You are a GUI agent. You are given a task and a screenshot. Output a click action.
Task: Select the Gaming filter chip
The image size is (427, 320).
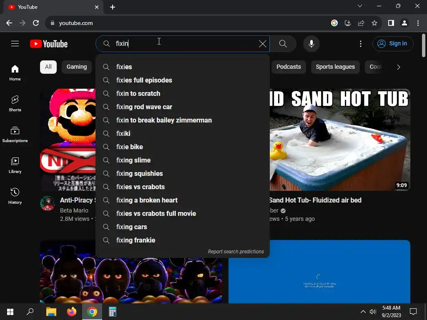point(77,67)
